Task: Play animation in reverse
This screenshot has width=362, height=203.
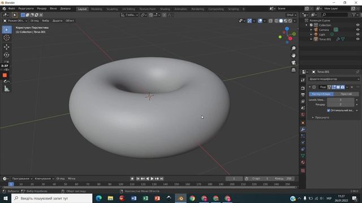Action: tap(147, 179)
